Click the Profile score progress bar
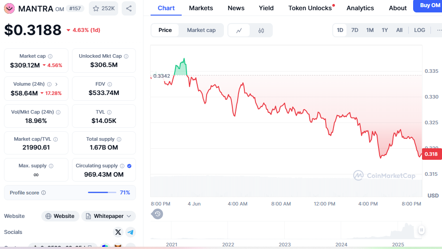The height and width of the screenshot is (249, 442). (x=102, y=192)
